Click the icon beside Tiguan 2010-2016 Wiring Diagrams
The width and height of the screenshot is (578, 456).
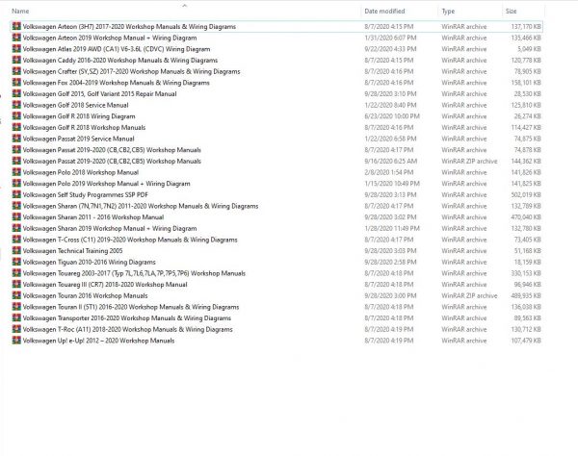coord(16,262)
